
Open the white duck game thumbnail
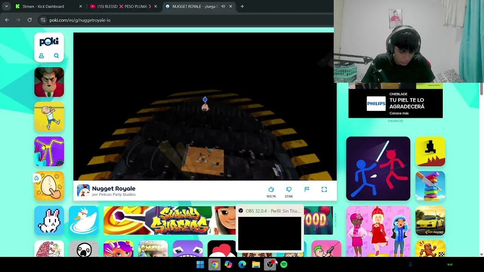84,221
